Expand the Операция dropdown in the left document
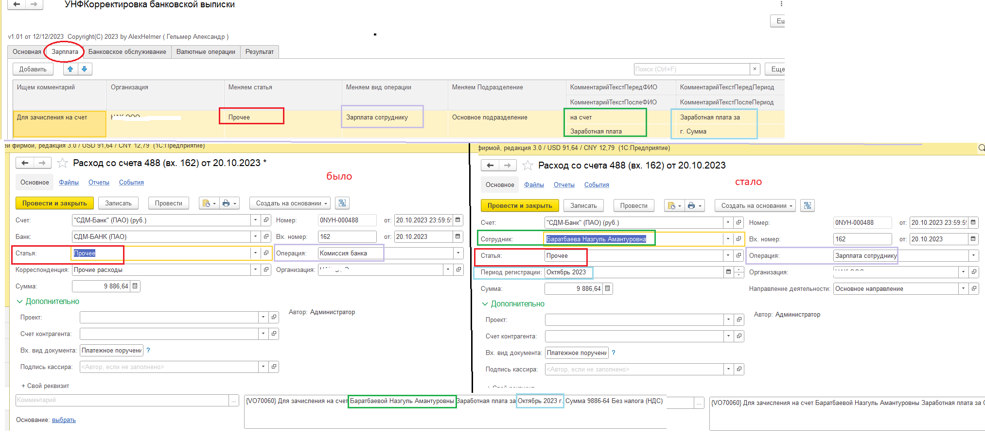The width and height of the screenshot is (985, 438). [x=458, y=253]
